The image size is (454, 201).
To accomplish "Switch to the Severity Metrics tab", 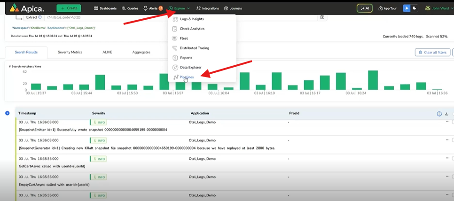I will [x=70, y=52].
